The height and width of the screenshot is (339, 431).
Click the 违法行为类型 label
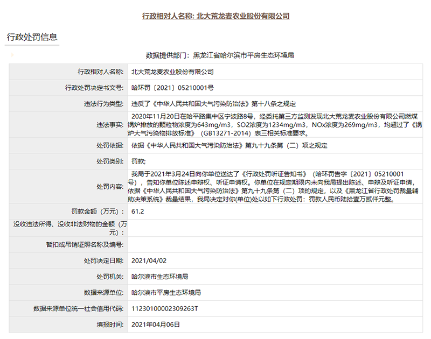point(104,104)
